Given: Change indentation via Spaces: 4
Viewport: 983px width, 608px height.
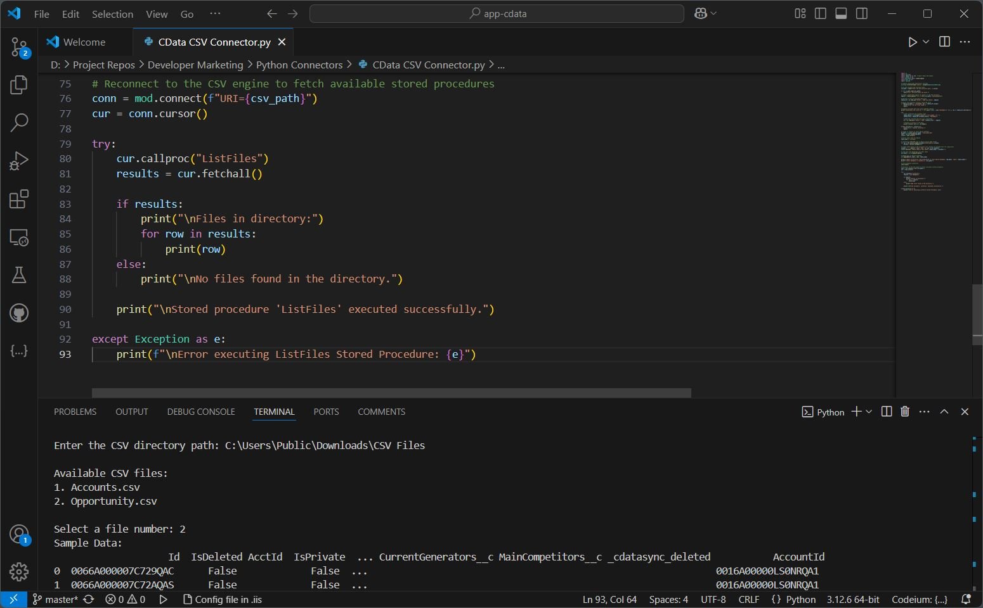Looking at the screenshot, I should (x=668, y=599).
